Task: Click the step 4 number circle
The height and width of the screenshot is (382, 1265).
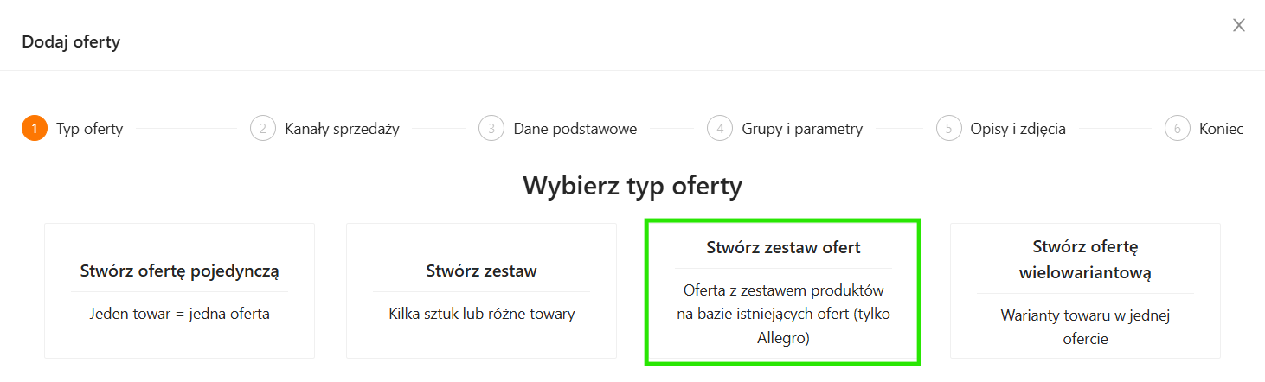Action: 719,129
